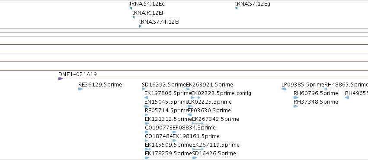368x160 pixels.
Task: Click the DME1-021A19 feature label
Action: coord(77,74)
